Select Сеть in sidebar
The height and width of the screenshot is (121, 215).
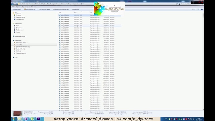click(15, 57)
